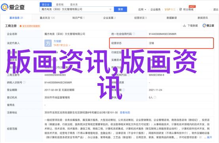
Task: Click the 登记机关 value 深圳市市场监督管理局
Action: click(x=57, y=97)
